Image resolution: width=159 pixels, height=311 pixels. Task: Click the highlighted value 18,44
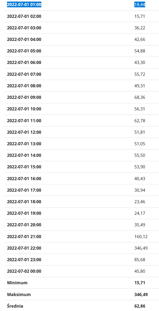140,5
